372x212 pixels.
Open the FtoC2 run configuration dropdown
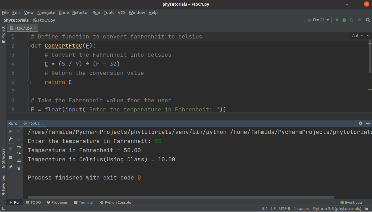point(318,20)
